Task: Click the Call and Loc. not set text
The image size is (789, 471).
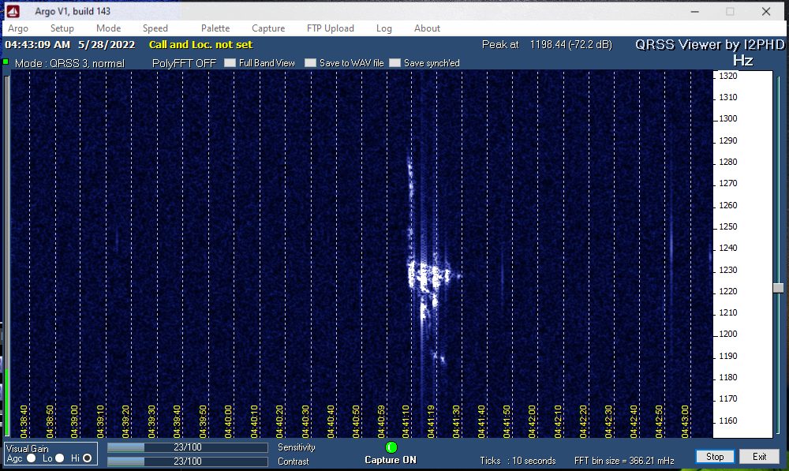Action: 200,44
